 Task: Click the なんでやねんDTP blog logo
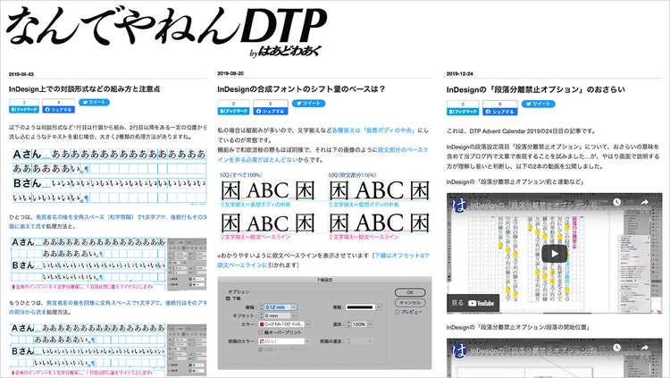[167, 32]
